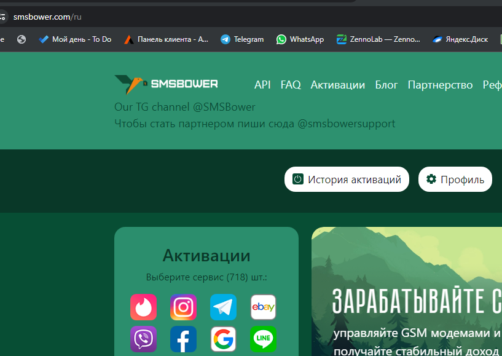Open the Профиль button
502x356 pixels.
pyautogui.click(x=455, y=179)
